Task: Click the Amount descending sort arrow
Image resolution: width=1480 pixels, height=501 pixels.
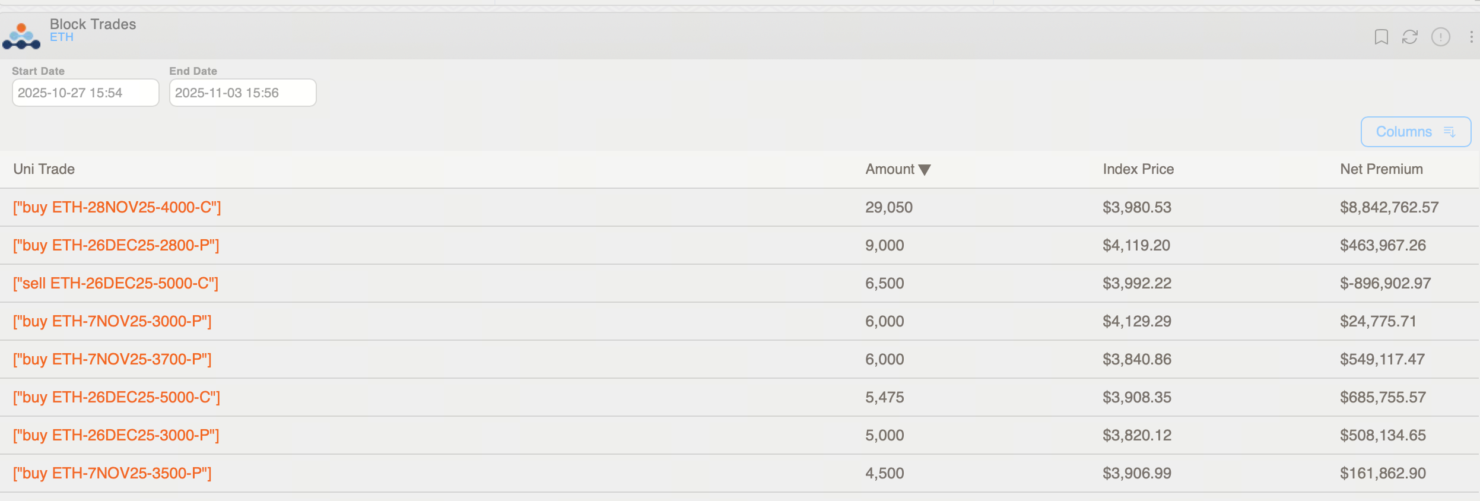Action: point(925,170)
